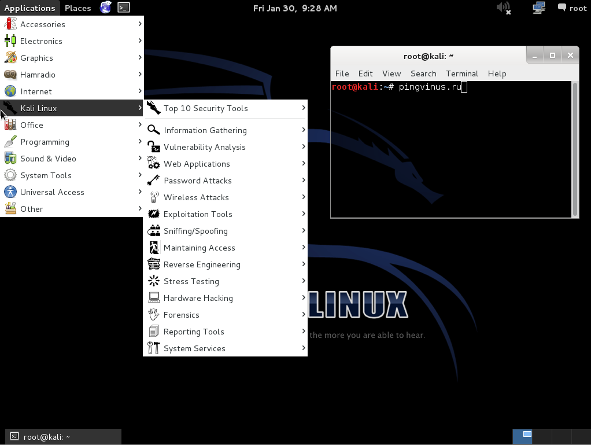Click the Web Applications icon

tap(153, 164)
